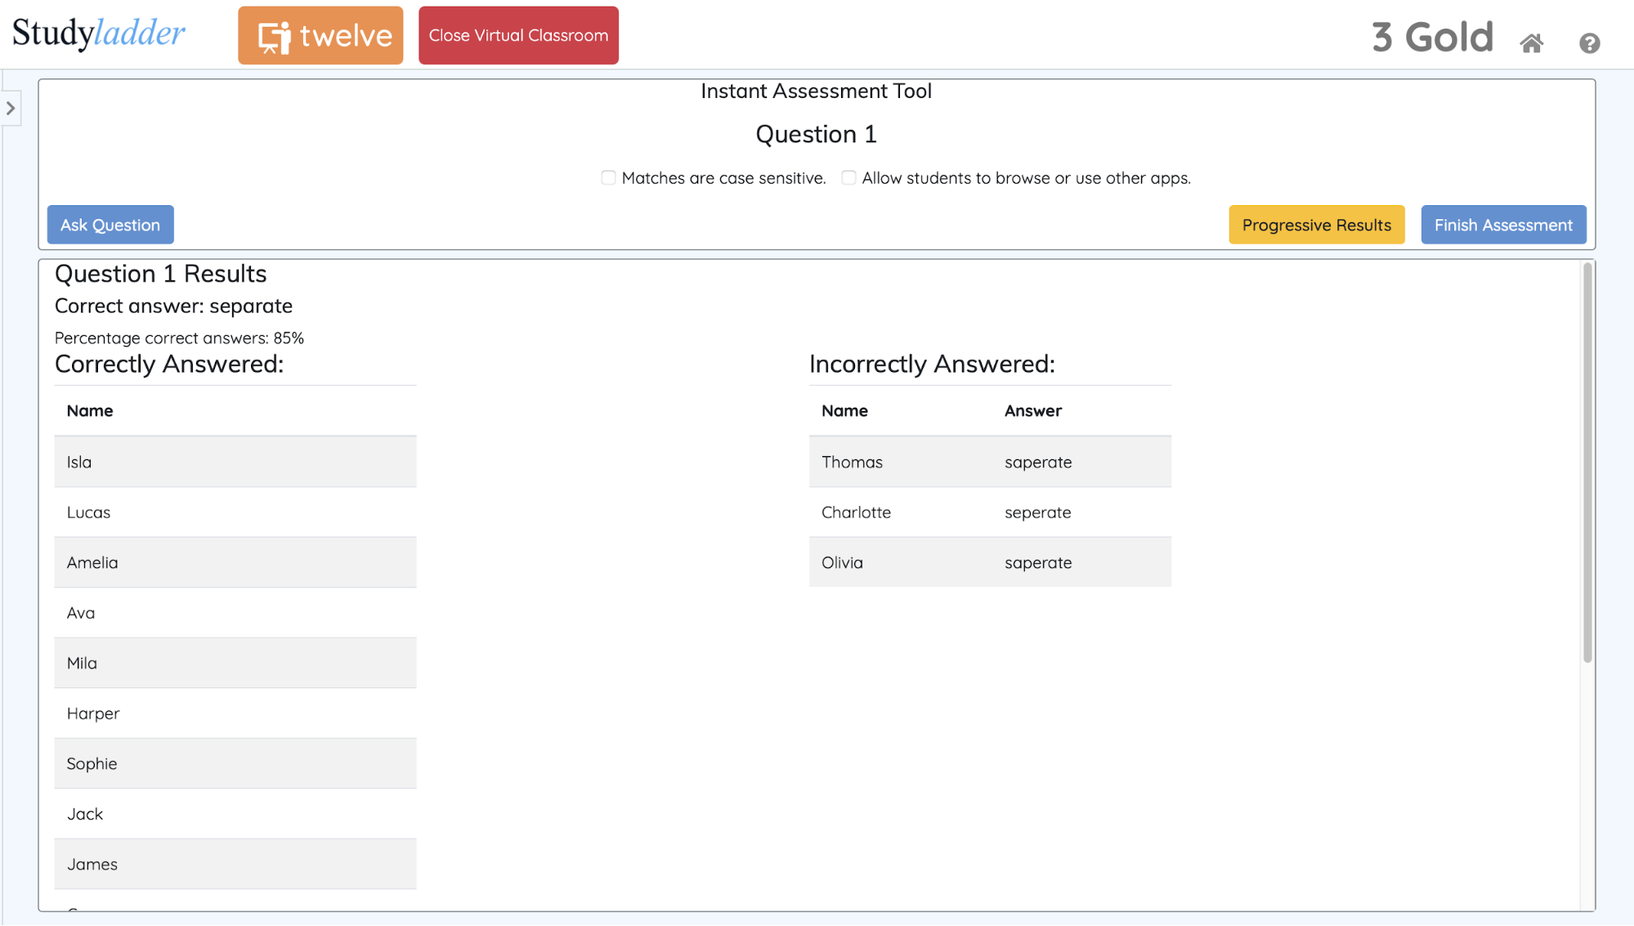This screenshot has width=1634, height=926.
Task: Select Isla in Correctly Answered list
Action: pyautogui.click(x=79, y=462)
